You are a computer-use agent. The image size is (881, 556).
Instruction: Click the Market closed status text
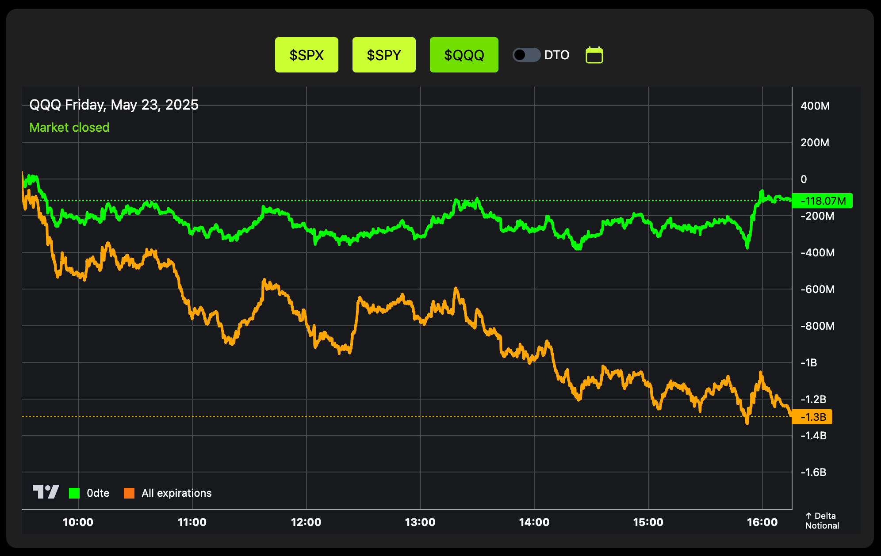click(x=69, y=127)
